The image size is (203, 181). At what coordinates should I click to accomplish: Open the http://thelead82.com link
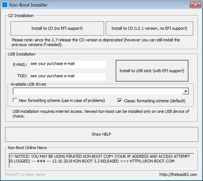pyautogui.click(x=178, y=174)
